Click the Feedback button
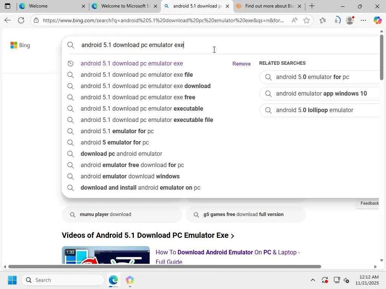The image size is (386, 289). 368,203
